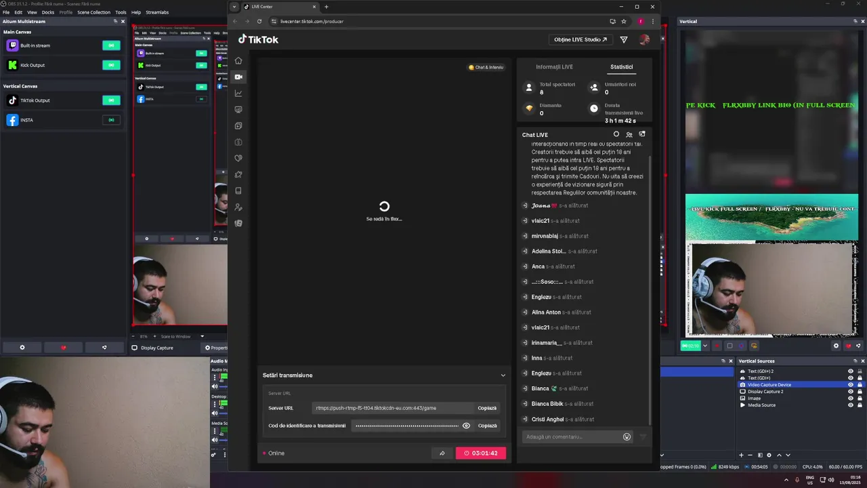Open the book icon in TikTok sidebar
The height and width of the screenshot is (488, 867).
coord(238,191)
